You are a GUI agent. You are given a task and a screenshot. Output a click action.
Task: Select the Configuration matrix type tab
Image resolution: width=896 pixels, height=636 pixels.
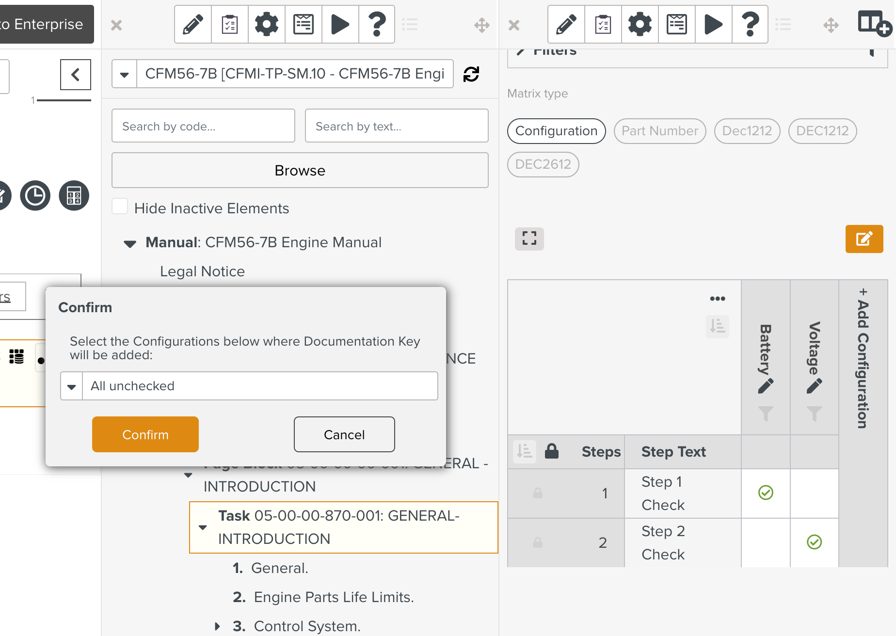point(556,131)
